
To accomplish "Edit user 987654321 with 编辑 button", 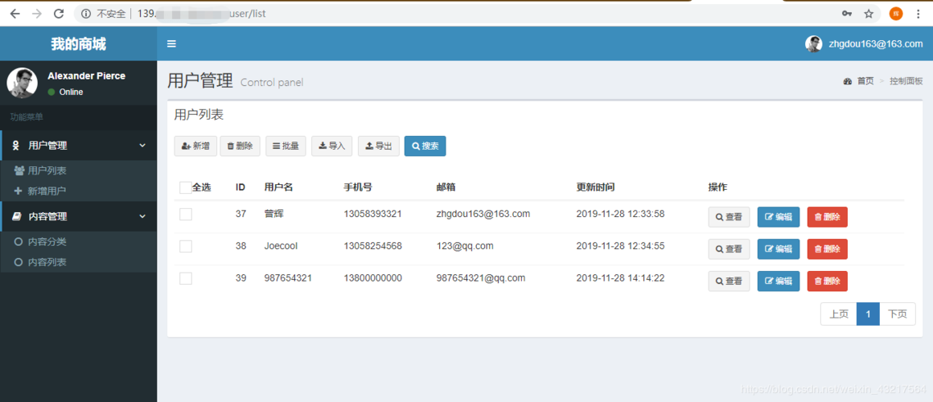I will (779, 281).
